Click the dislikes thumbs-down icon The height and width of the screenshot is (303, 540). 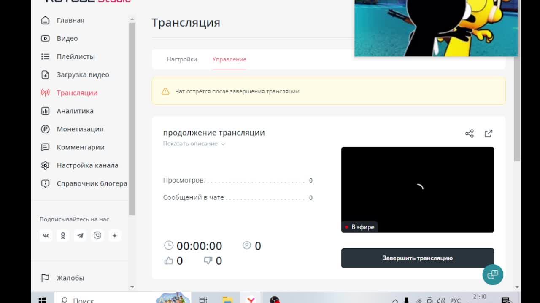point(208,261)
